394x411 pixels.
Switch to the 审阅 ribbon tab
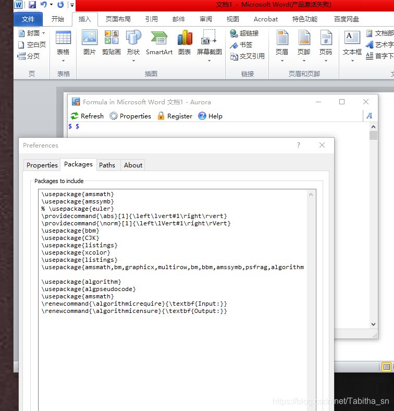pyautogui.click(x=206, y=19)
